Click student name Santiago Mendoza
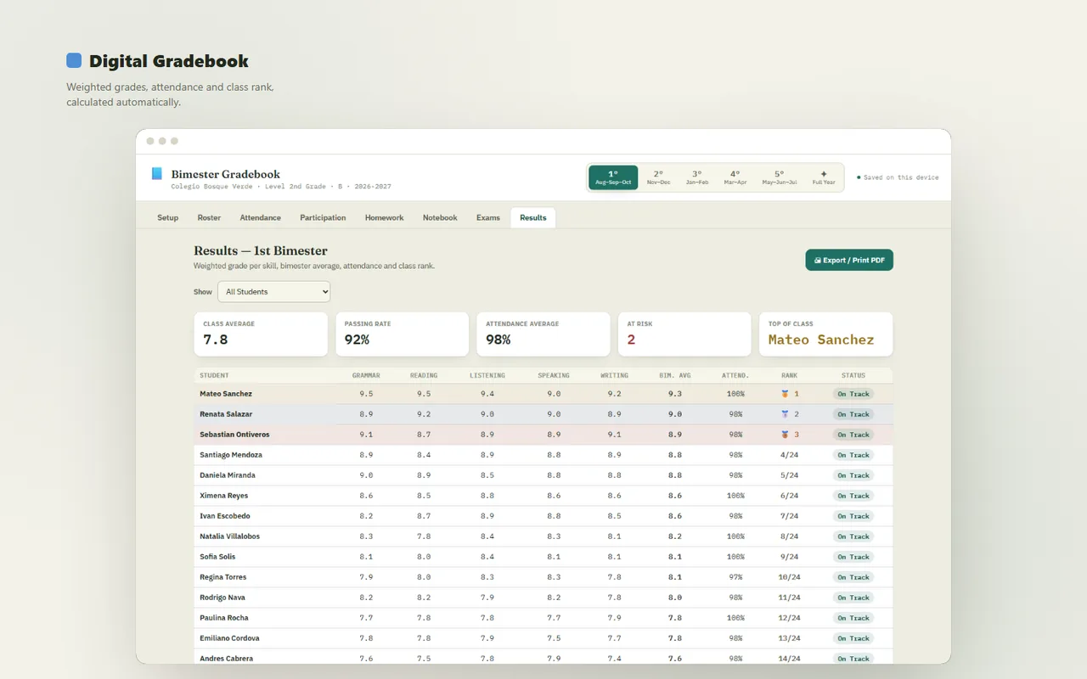1087x679 pixels. coord(231,455)
